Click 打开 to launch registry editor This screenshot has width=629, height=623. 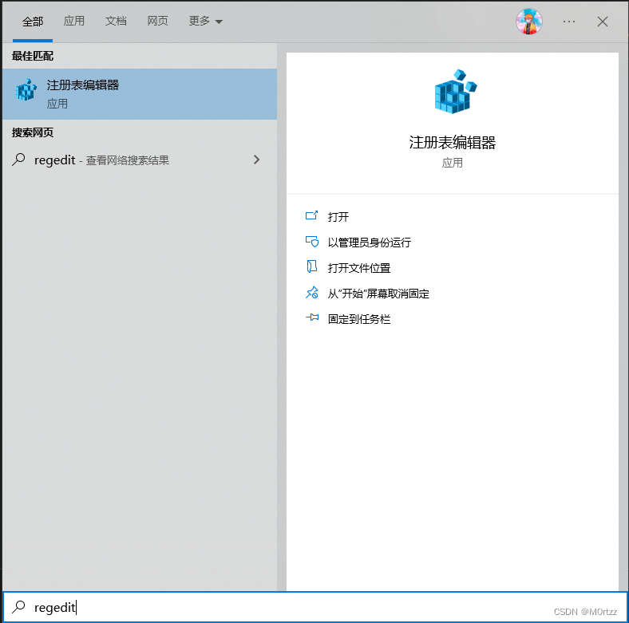pyautogui.click(x=338, y=217)
